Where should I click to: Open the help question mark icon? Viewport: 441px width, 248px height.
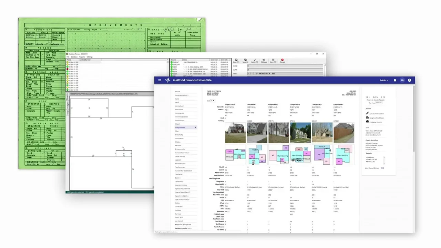click(x=409, y=80)
